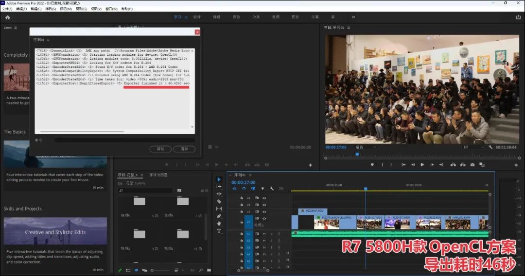This screenshot has height=276, width=525.
Task: Open the 文件(F) menu
Action: pyautogui.click(x=7, y=9)
